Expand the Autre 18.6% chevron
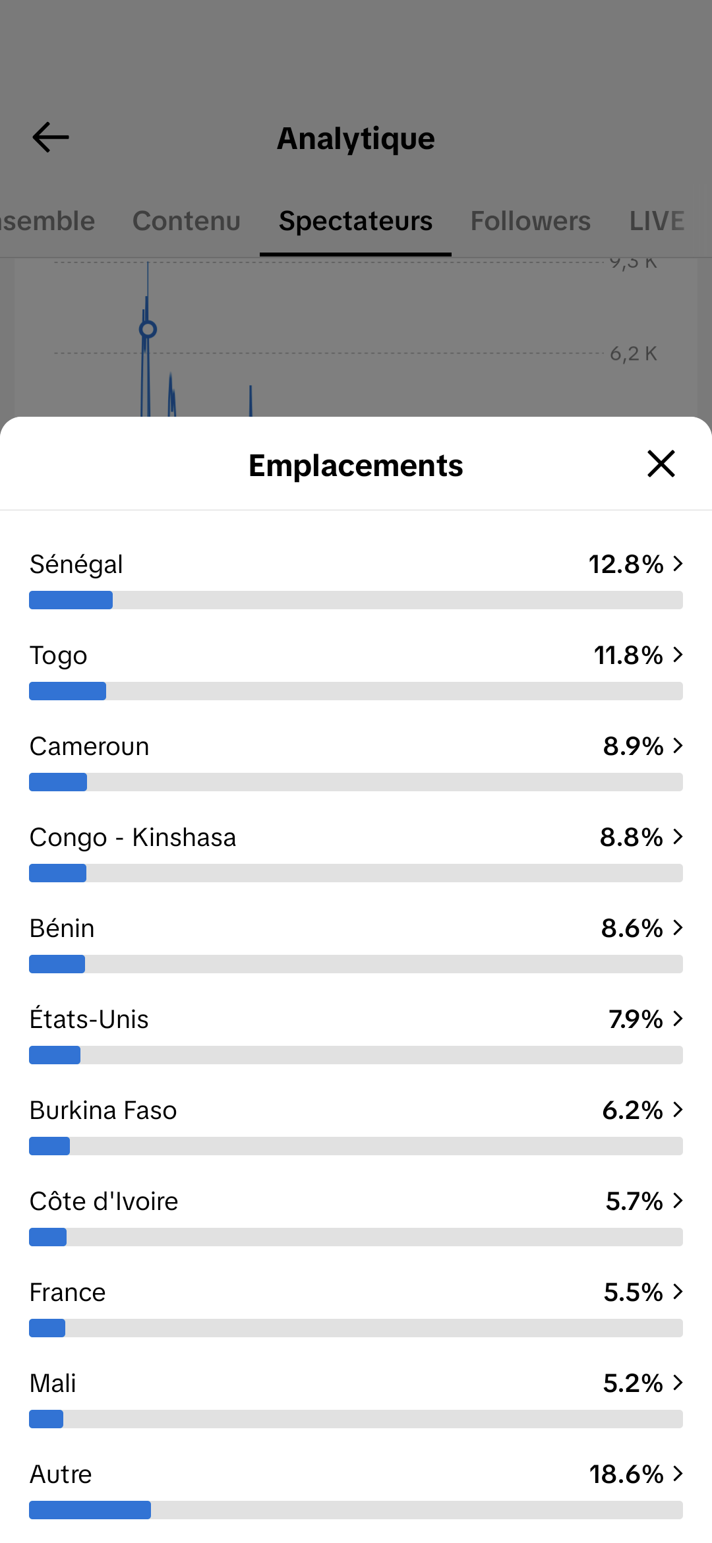Screen dimensions: 712x1543 pos(678,1474)
